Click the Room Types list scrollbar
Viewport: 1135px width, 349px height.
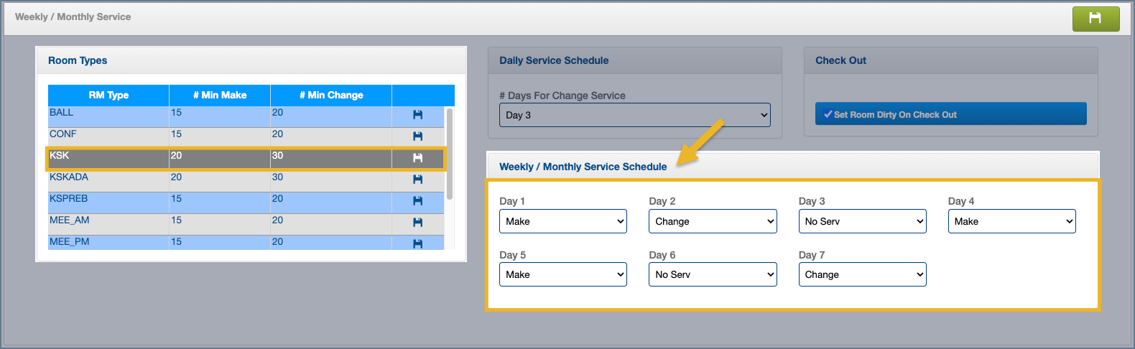click(450, 154)
